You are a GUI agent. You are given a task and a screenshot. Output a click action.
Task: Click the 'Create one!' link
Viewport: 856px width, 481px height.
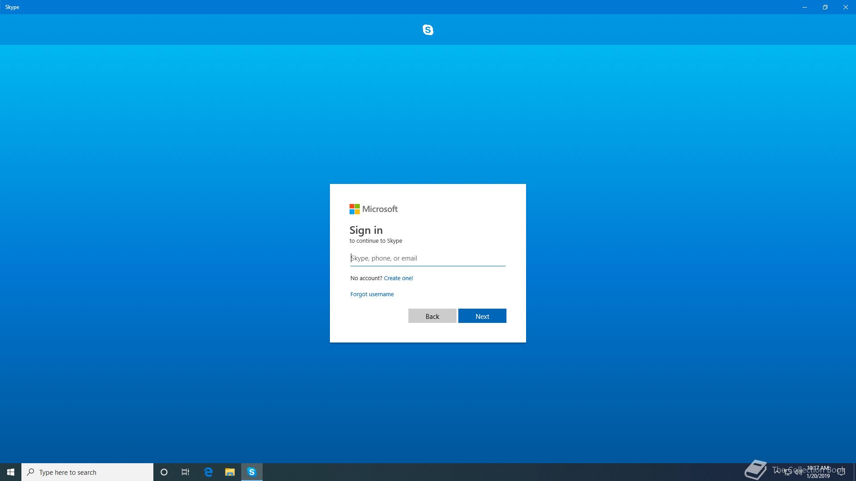point(398,278)
